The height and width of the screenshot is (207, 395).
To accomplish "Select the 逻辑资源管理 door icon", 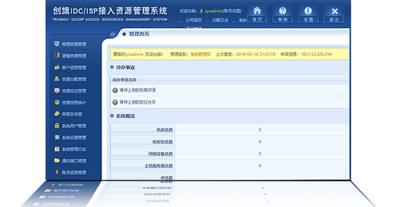I will (x=57, y=56).
